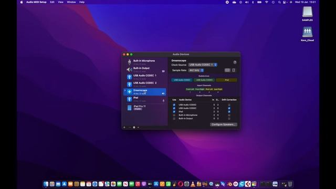
Task: Open the Audio MIDI Setup menu
Action: (36, 2)
